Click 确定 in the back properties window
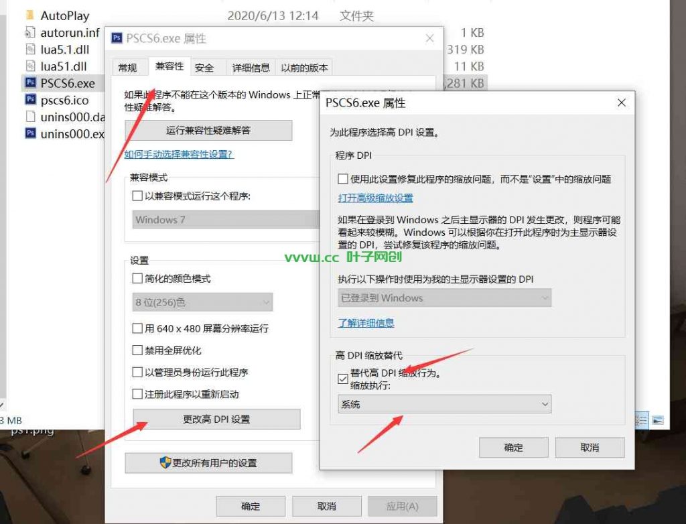Viewport: 686px width, 524px height. (251, 506)
